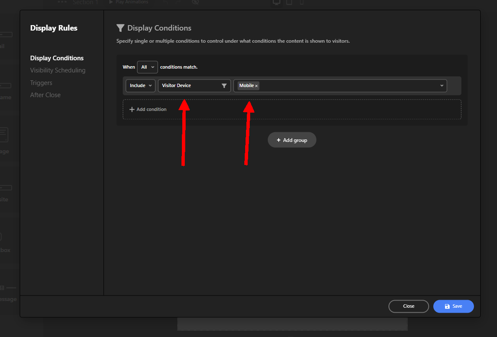Open the Triggers section
Image resolution: width=497 pixels, height=337 pixels.
tap(41, 82)
